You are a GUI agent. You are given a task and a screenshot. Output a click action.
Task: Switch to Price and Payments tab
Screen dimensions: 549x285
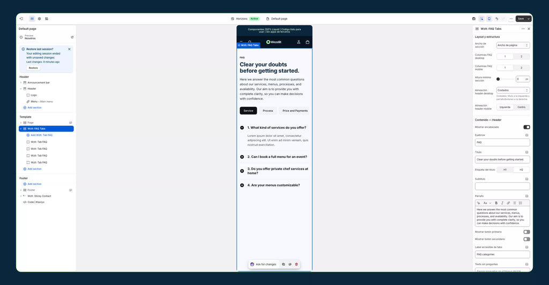click(x=295, y=111)
